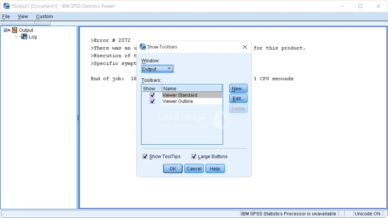Click the Output book icon in outline
This screenshot has height=218, width=388.
click(14, 30)
